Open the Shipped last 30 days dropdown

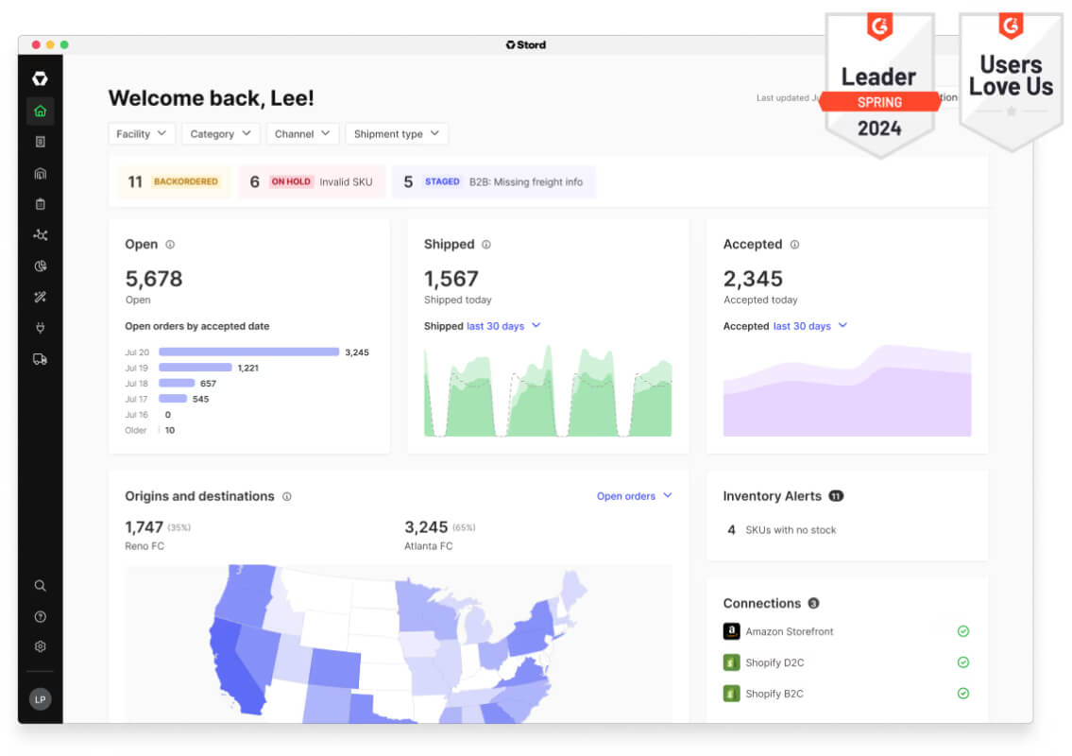[503, 326]
